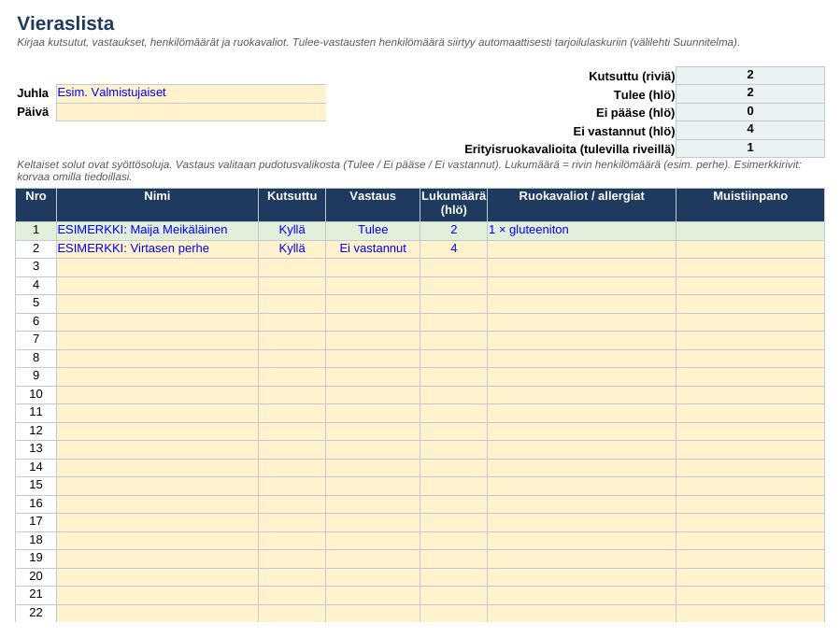Click the Kutsuttu (riviä) value cell
The image size is (840, 637).
coord(750,76)
